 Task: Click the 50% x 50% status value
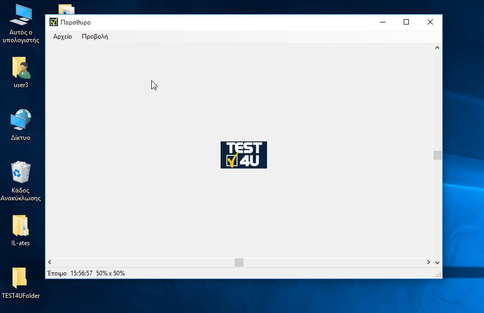(x=110, y=273)
